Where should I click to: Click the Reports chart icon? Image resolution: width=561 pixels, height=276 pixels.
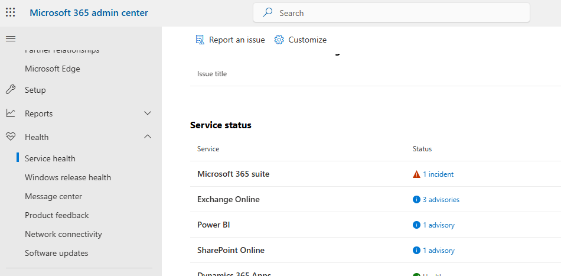(11, 113)
